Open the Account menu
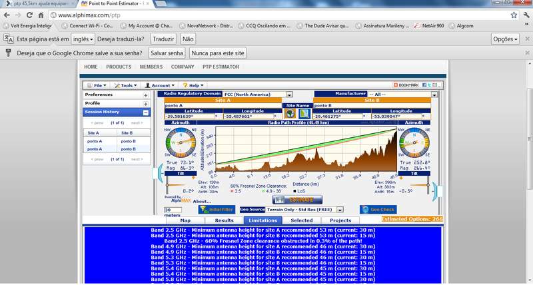 160,85
